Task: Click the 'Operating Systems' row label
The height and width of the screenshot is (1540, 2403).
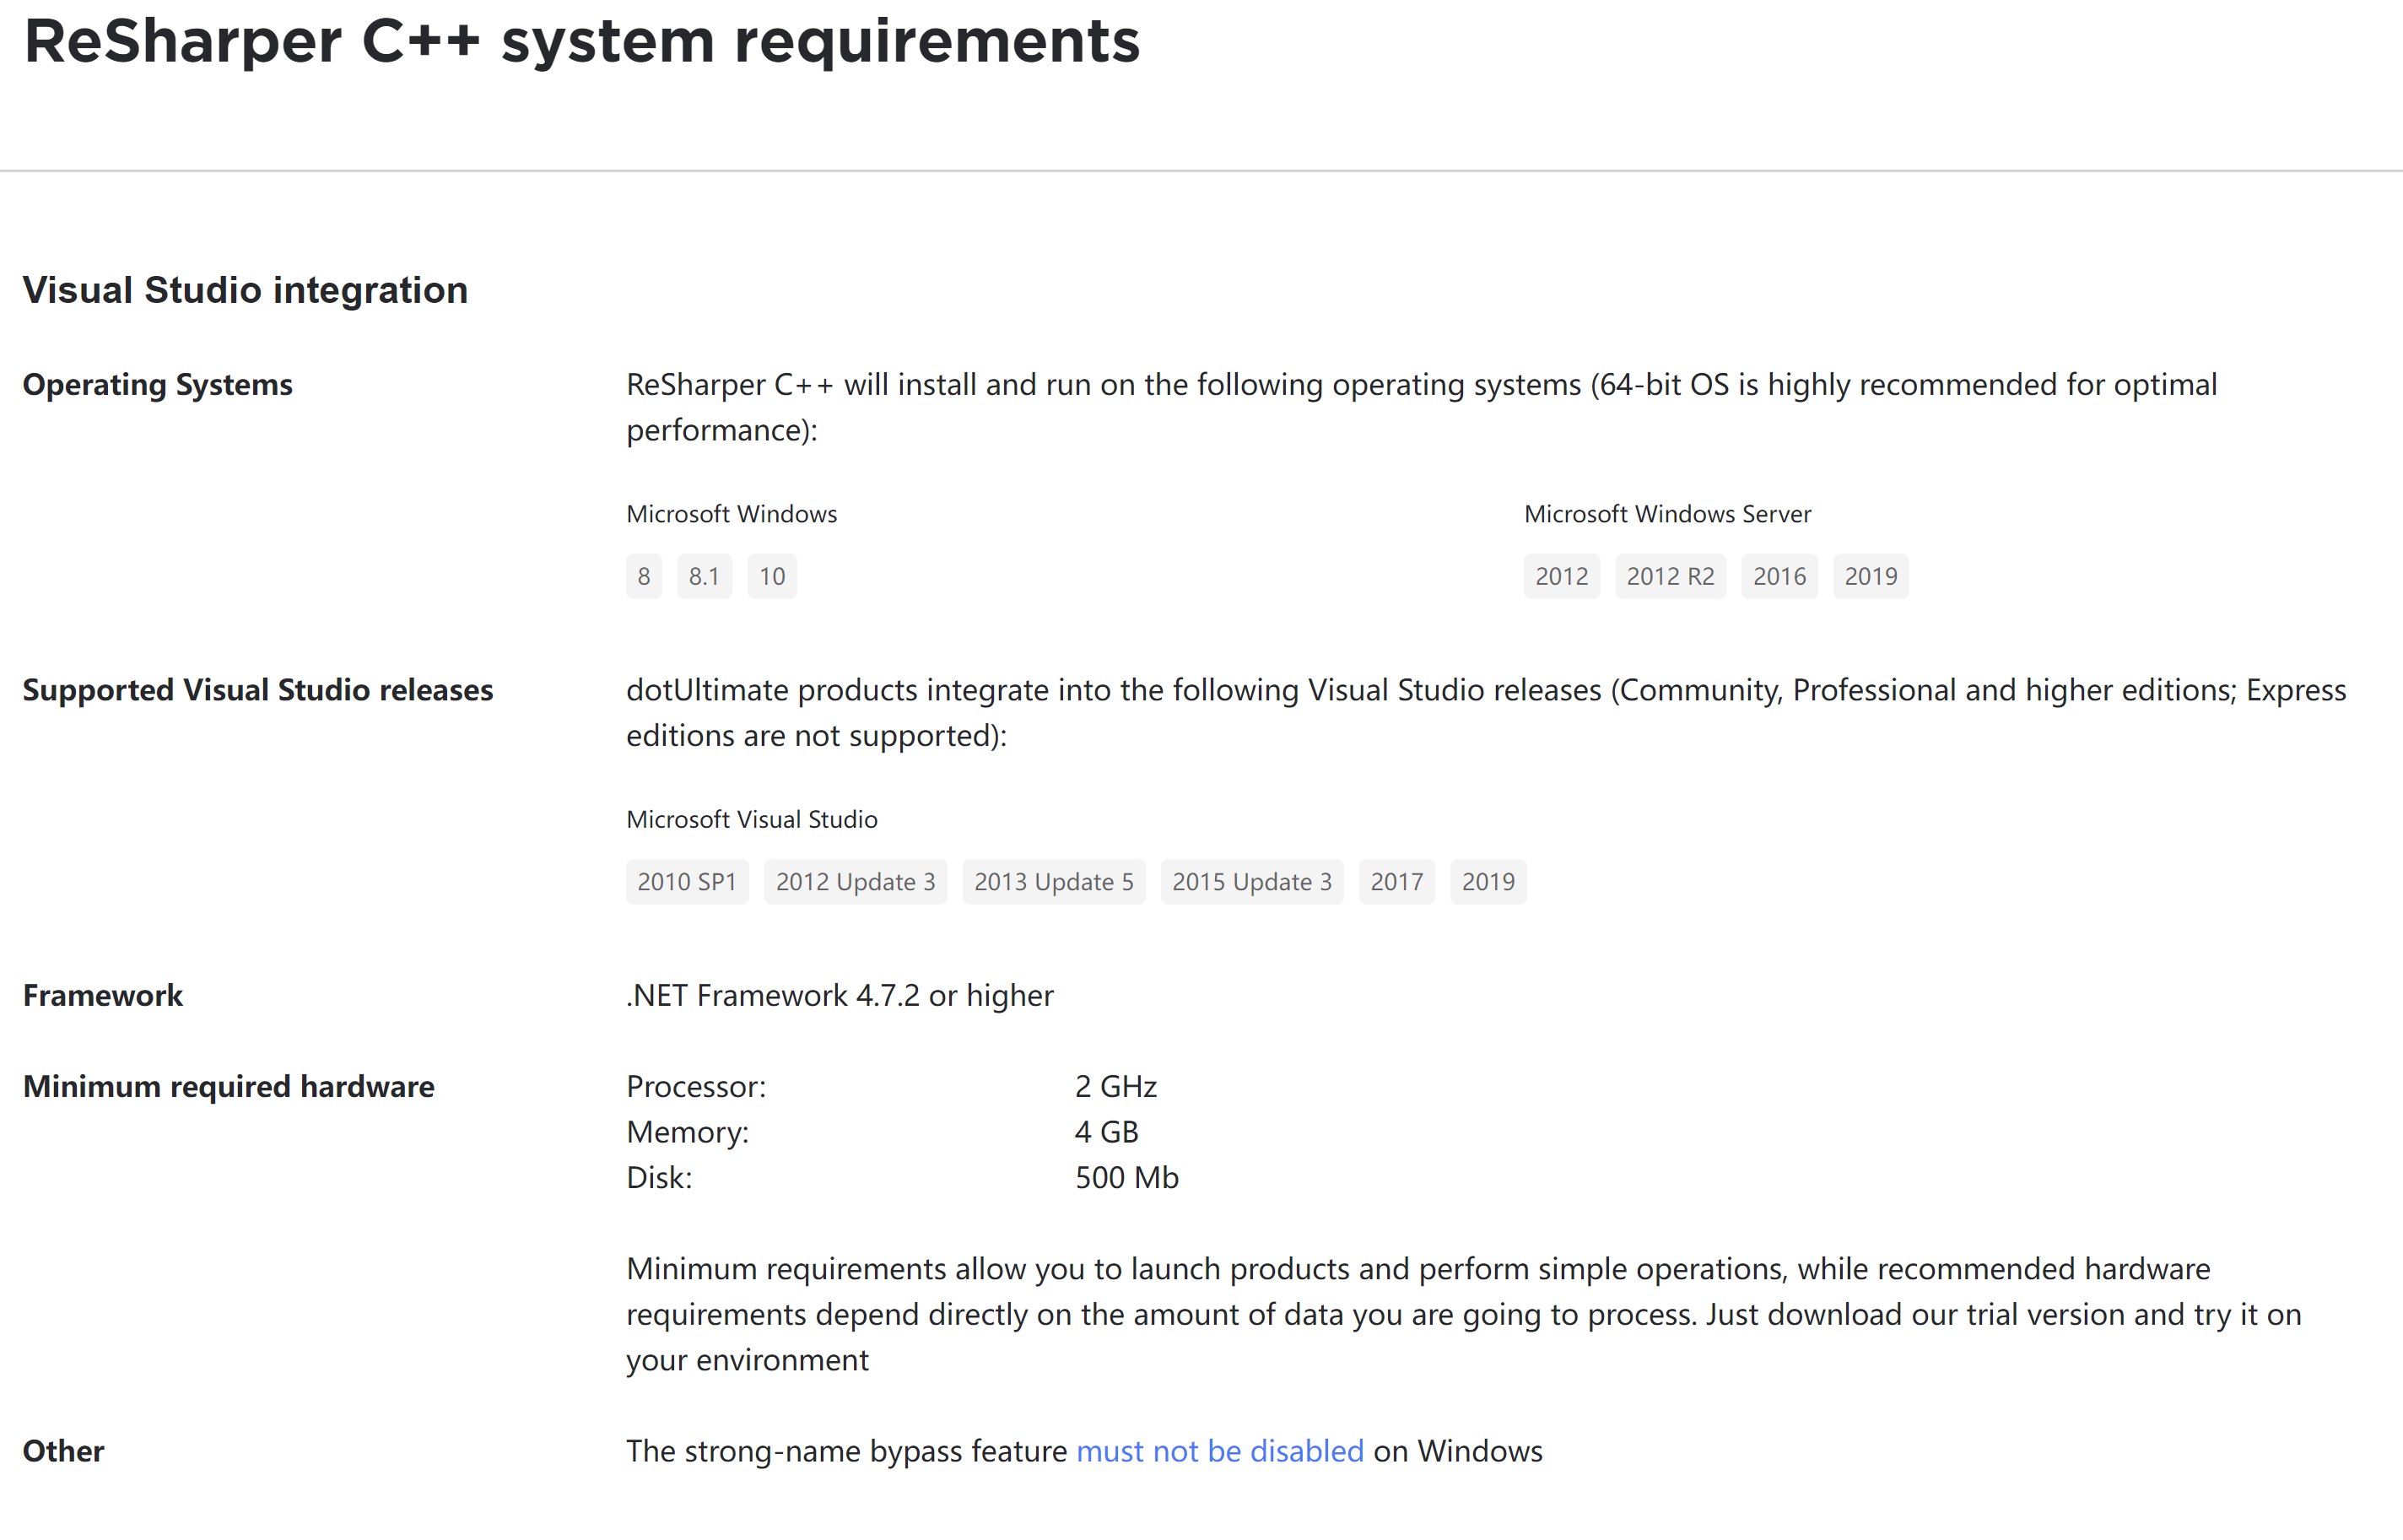Action: tap(158, 385)
